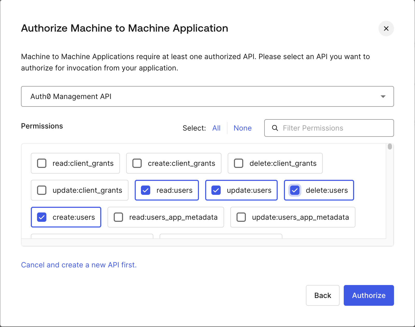This screenshot has width=415, height=327.
Task: Click the Permissions heading text
Action: click(x=42, y=126)
